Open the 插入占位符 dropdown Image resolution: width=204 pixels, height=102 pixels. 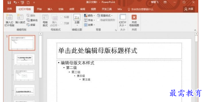pos(55,21)
